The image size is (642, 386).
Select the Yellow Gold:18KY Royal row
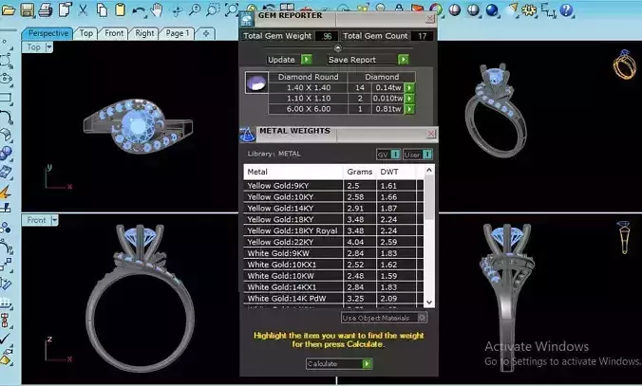coord(333,230)
